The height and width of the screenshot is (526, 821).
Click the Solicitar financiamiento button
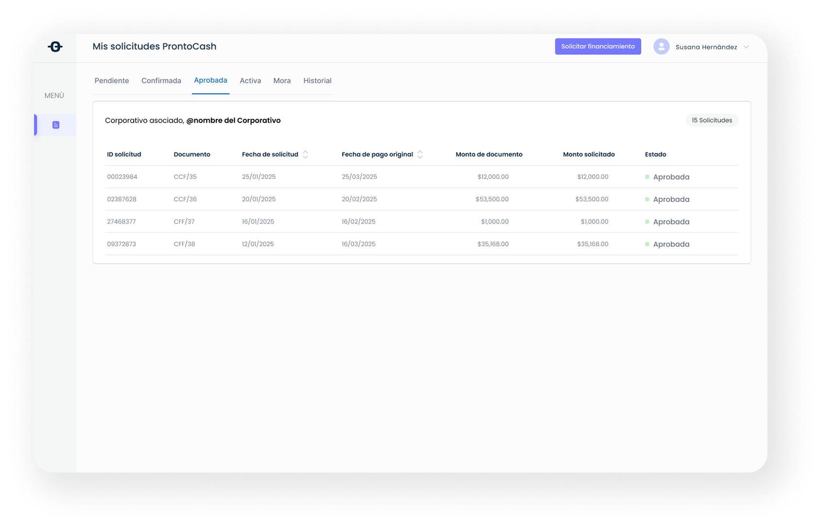click(x=598, y=46)
